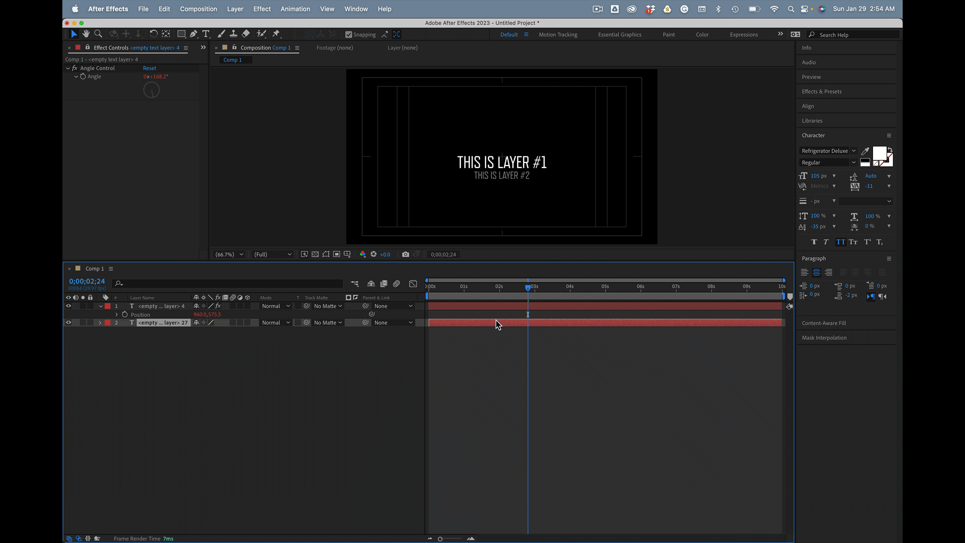Select the Pen tool

(x=194, y=34)
